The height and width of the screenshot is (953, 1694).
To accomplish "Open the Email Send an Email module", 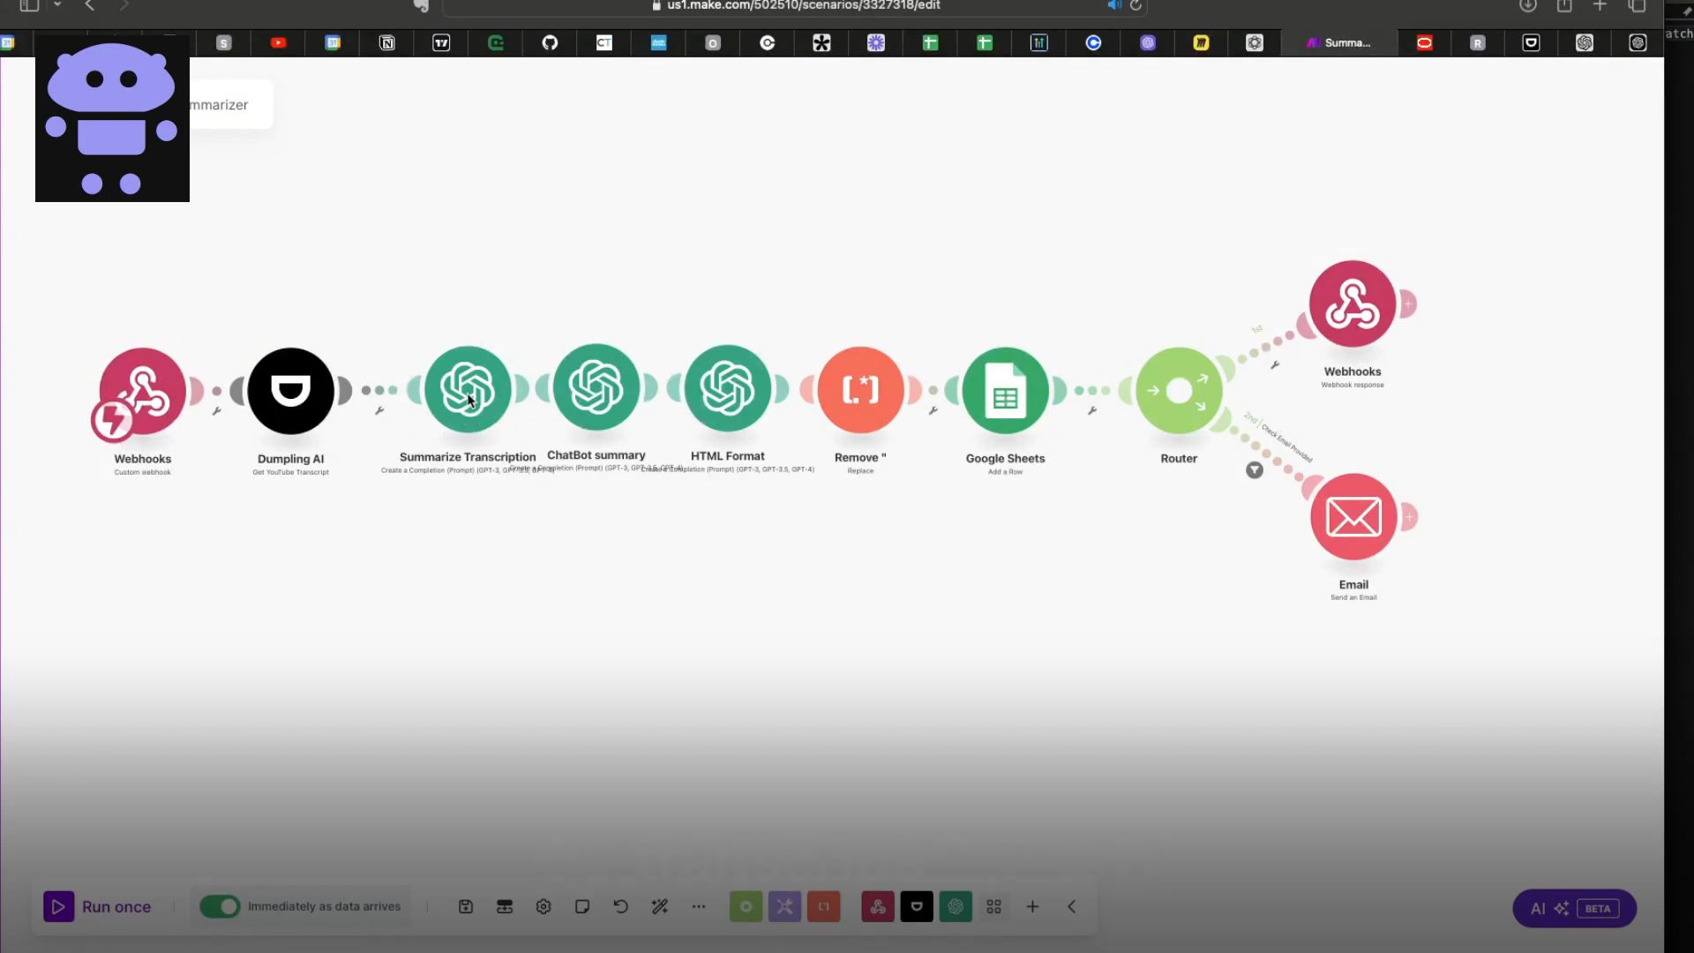I will tap(1353, 516).
